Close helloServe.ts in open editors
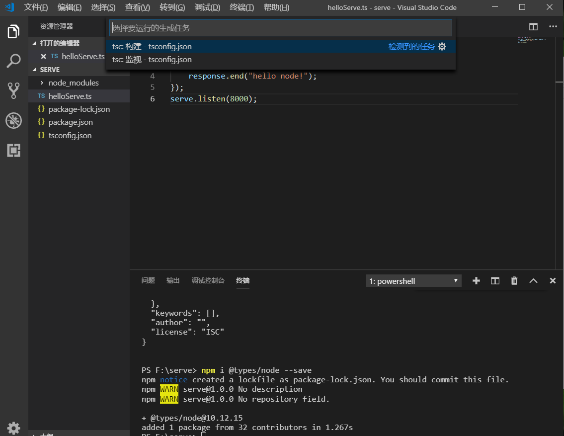This screenshot has width=564, height=436. point(44,57)
